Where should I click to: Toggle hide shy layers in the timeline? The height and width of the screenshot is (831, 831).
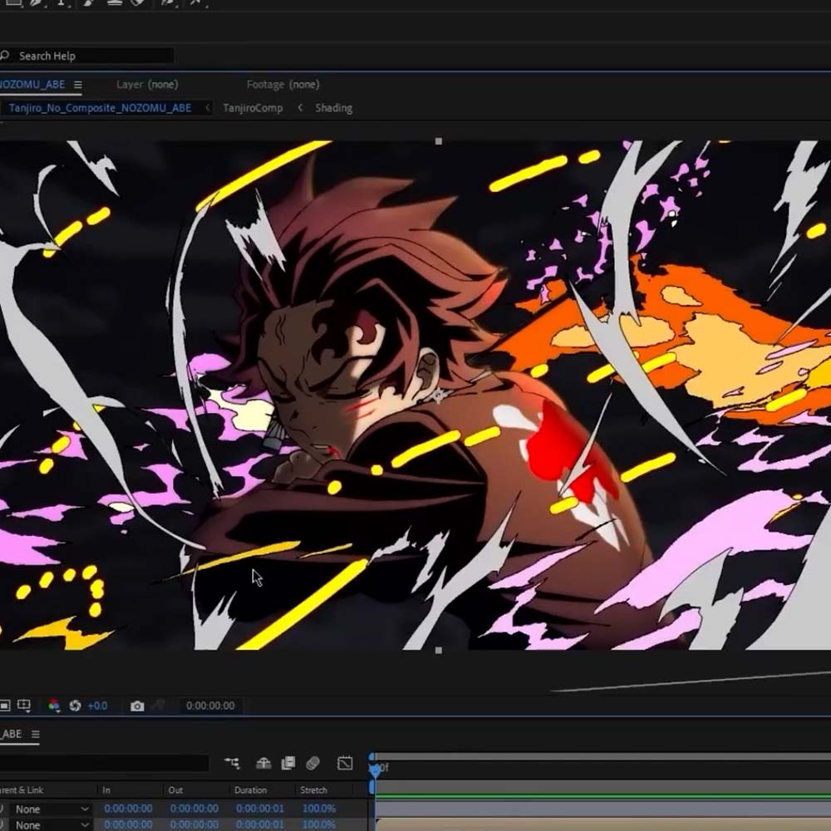263,763
